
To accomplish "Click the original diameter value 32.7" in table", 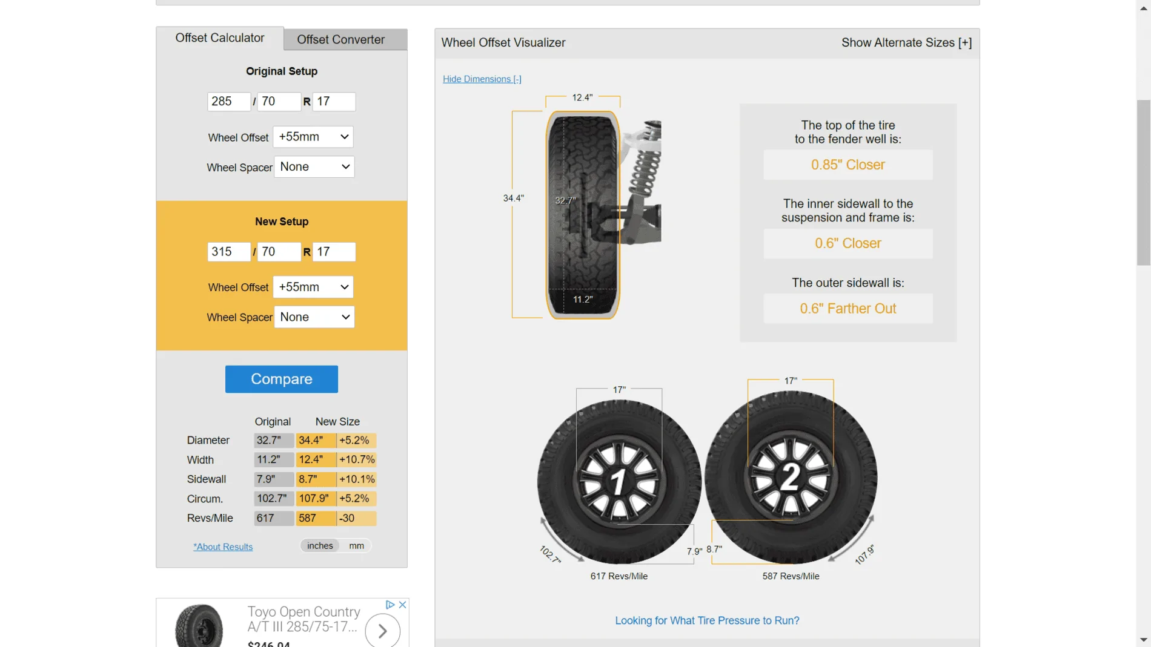I will point(274,441).
